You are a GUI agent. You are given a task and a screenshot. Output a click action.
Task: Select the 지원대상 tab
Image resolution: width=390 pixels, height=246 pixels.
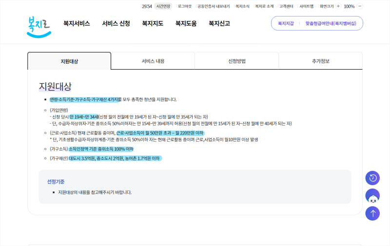[69, 61]
